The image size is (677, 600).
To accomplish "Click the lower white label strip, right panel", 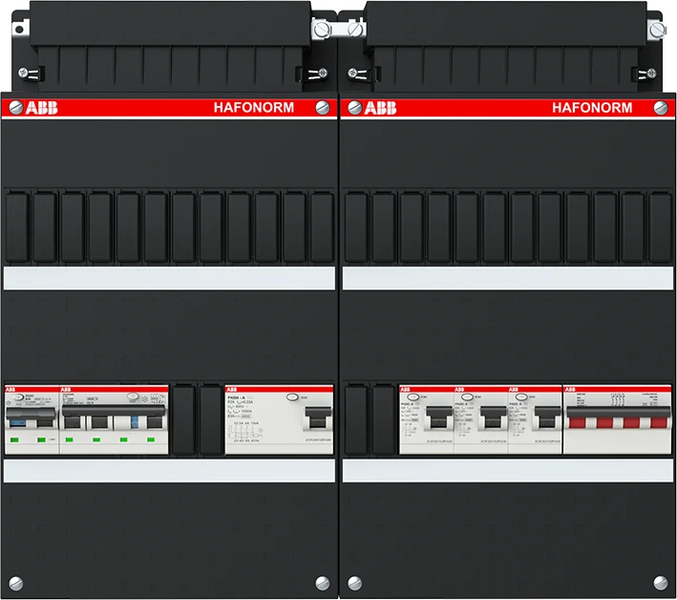I will (x=507, y=471).
